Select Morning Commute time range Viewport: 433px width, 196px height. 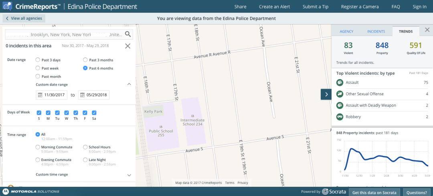tap(38, 147)
